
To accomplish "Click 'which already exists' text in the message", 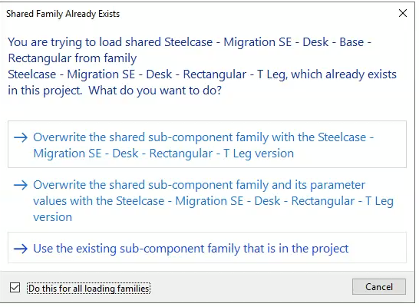I will (344, 74).
